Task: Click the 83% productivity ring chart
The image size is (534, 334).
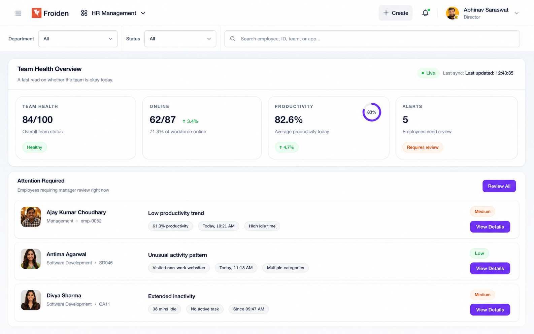Action: (371, 112)
